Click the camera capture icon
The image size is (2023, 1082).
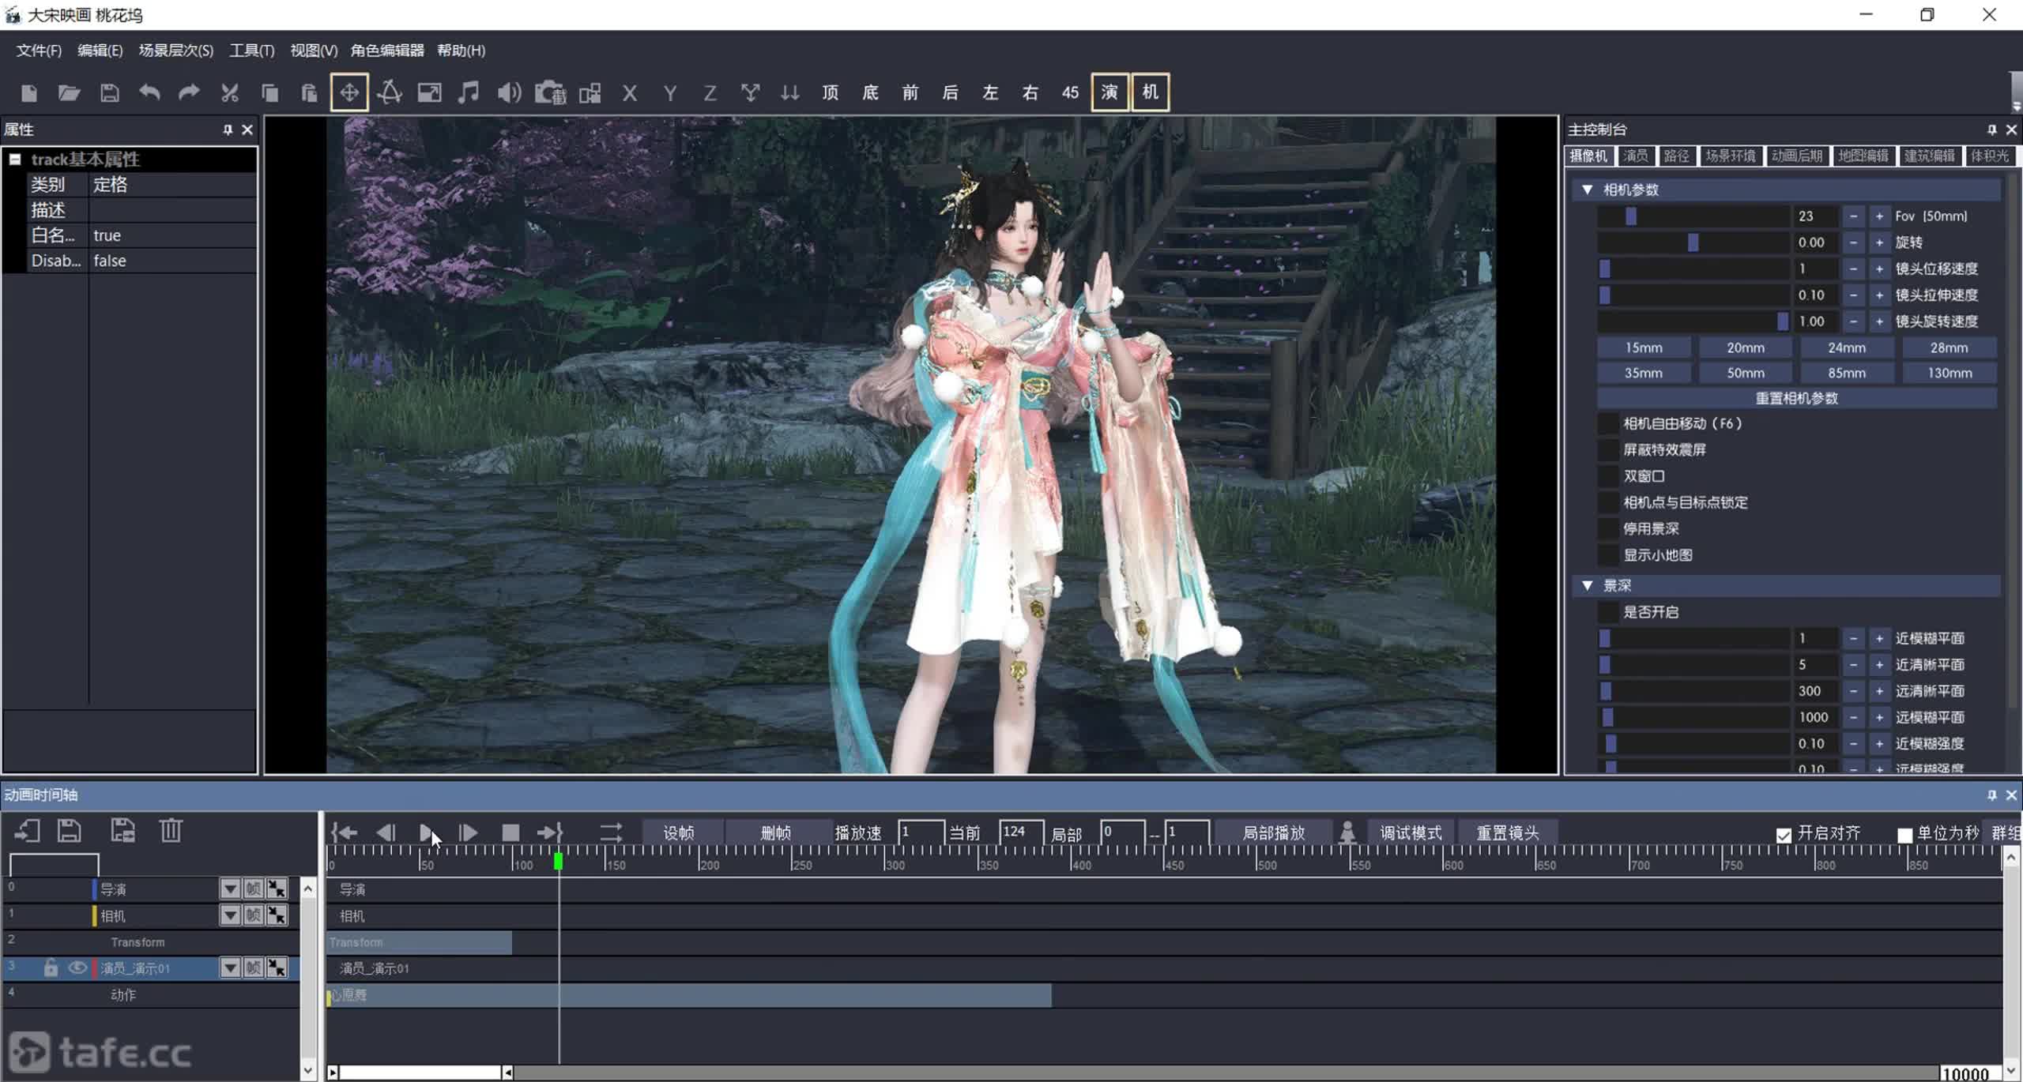[x=550, y=93]
